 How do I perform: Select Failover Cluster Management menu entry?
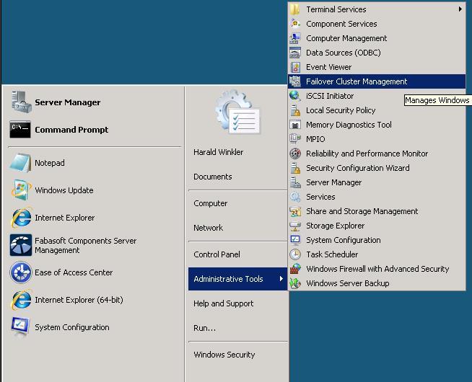(x=357, y=81)
